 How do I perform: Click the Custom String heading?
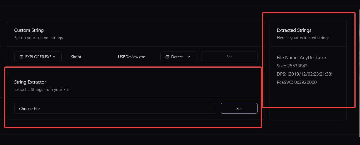[29, 30]
